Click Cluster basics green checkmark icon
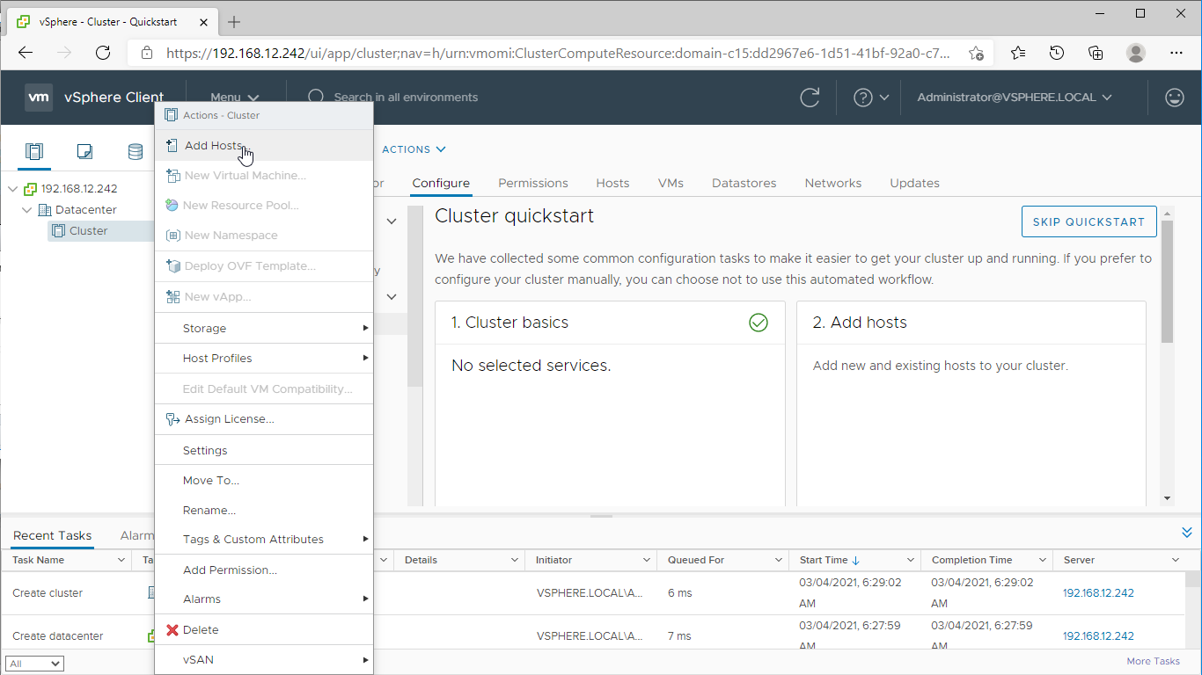 coord(758,323)
